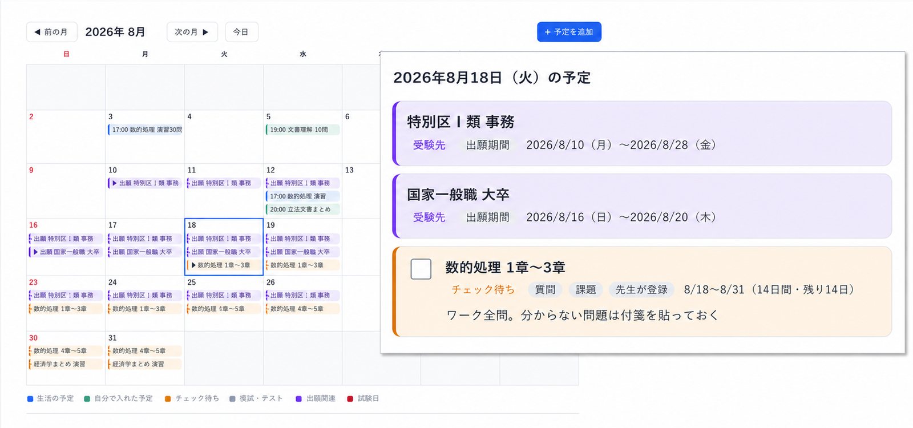Open 出願 特別区Ⅰ類 事務 event on August 10

point(145,183)
